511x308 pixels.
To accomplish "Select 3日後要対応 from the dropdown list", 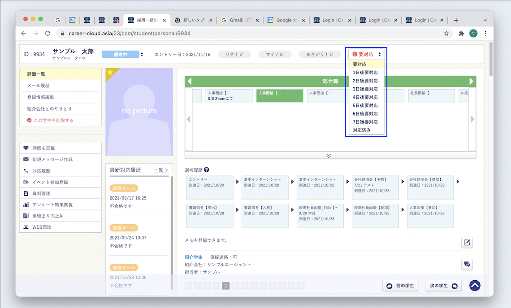I will coord(365,89).
